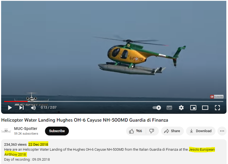Share this helicopter video
This screenshot has height=164, width=228.
coord(172,131)
